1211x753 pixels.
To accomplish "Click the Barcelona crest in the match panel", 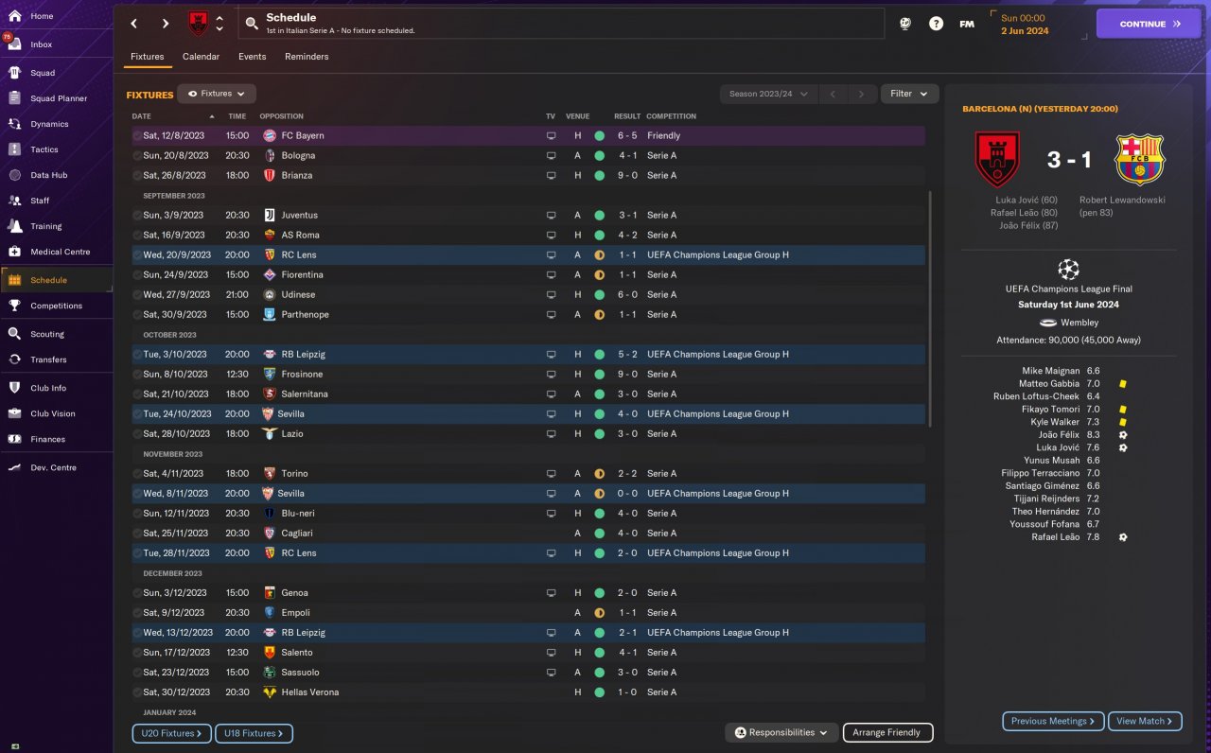I will (1139, 159).
